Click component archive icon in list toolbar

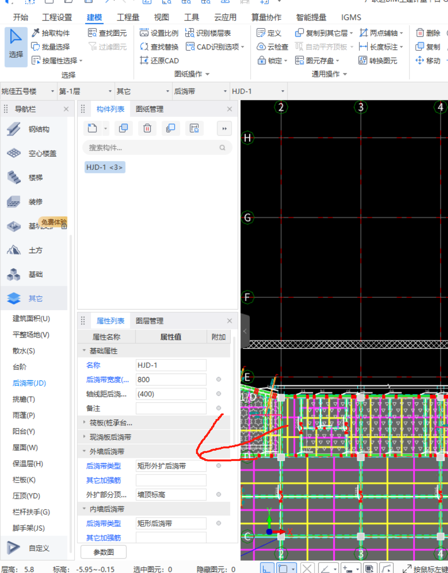click(194, 128)
